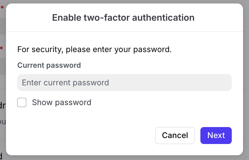Viewport: 249px width, 160px height.
Task: Proceed to next two-factor setup step
Action: [216, 135]
